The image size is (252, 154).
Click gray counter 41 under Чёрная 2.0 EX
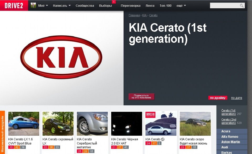click(x=126, y=147)
